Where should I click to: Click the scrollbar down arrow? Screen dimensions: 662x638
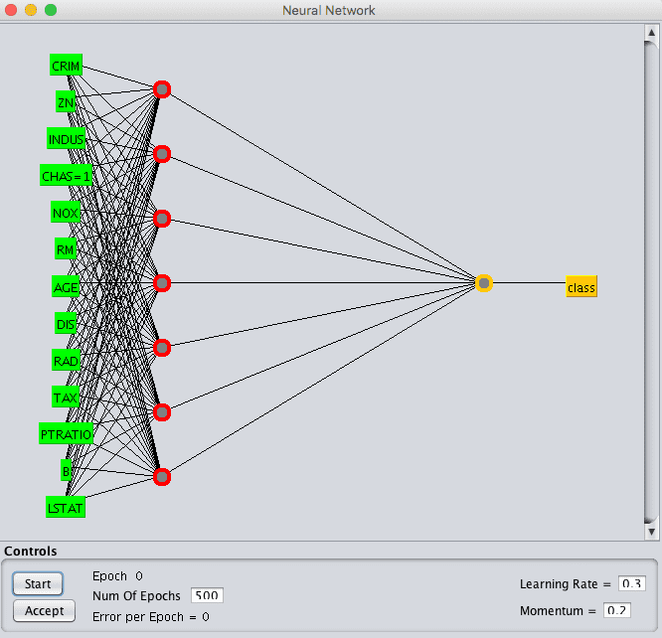tap(651, 532)
